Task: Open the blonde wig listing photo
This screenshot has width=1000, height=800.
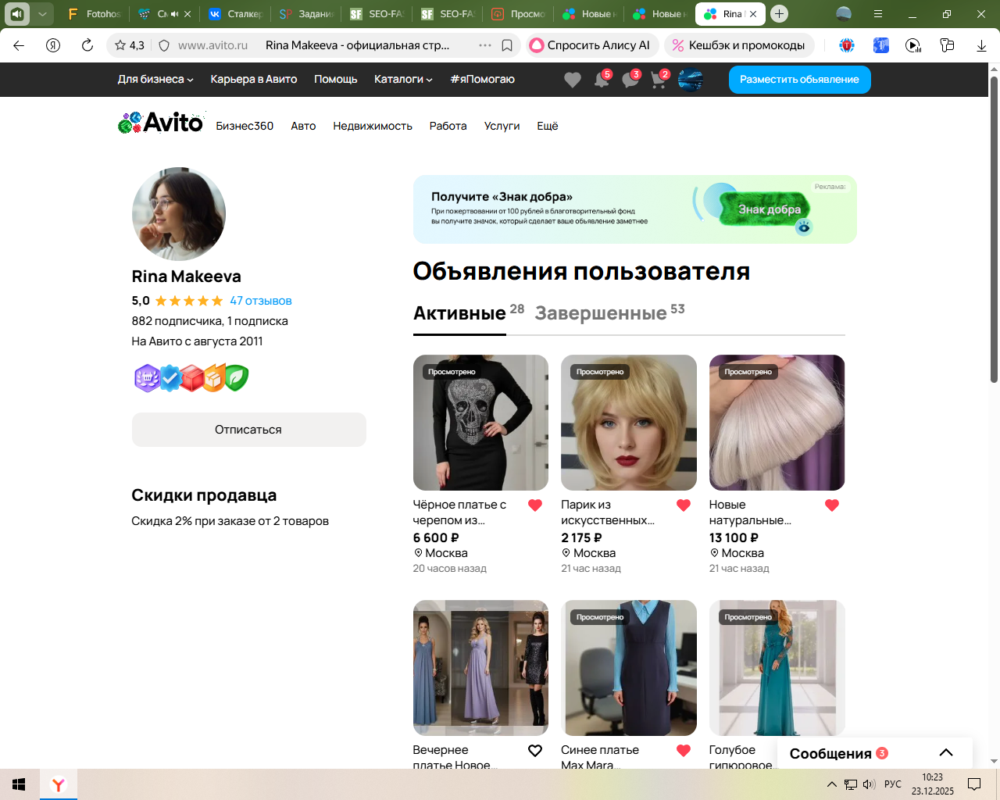Action: tap(629, 423)
